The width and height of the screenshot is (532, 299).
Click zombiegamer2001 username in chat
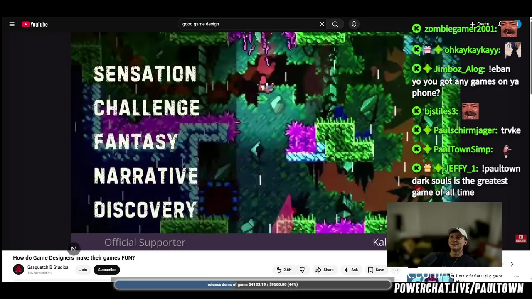click(x=460, y=29)
